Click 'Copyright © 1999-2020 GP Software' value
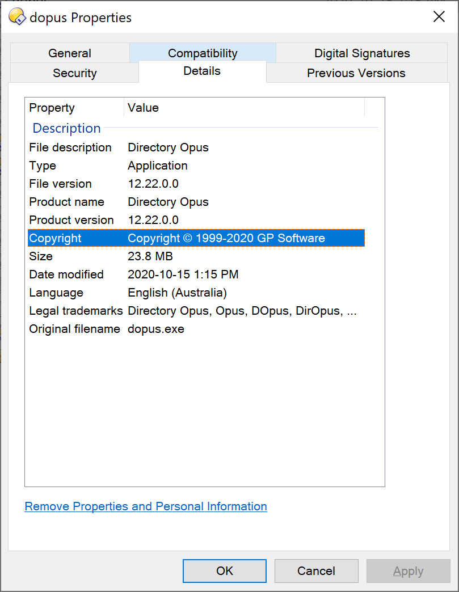The height and width of the screenshot is (592, 459). pyautogui.click(x=226, y=238)
